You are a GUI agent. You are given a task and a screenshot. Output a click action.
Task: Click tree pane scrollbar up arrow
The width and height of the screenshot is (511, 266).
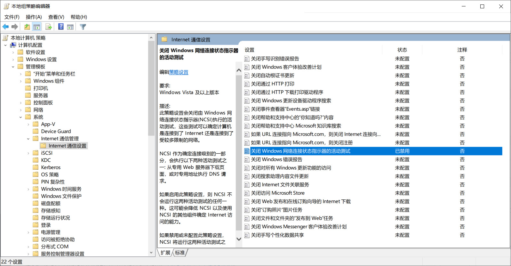(151, 37)
